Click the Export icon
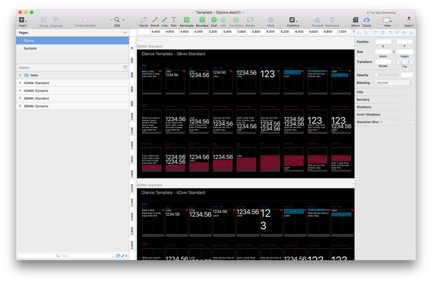The height and width of the screenshot is (283, 432). tap(409, 20)
